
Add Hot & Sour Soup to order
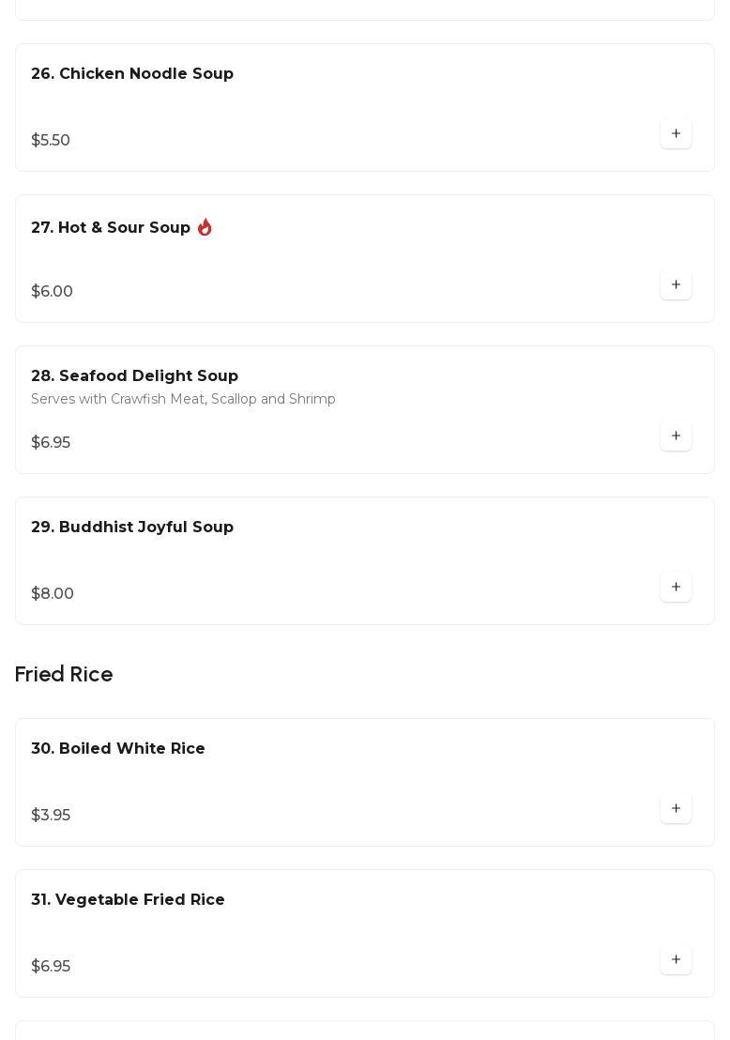(676, 285)
